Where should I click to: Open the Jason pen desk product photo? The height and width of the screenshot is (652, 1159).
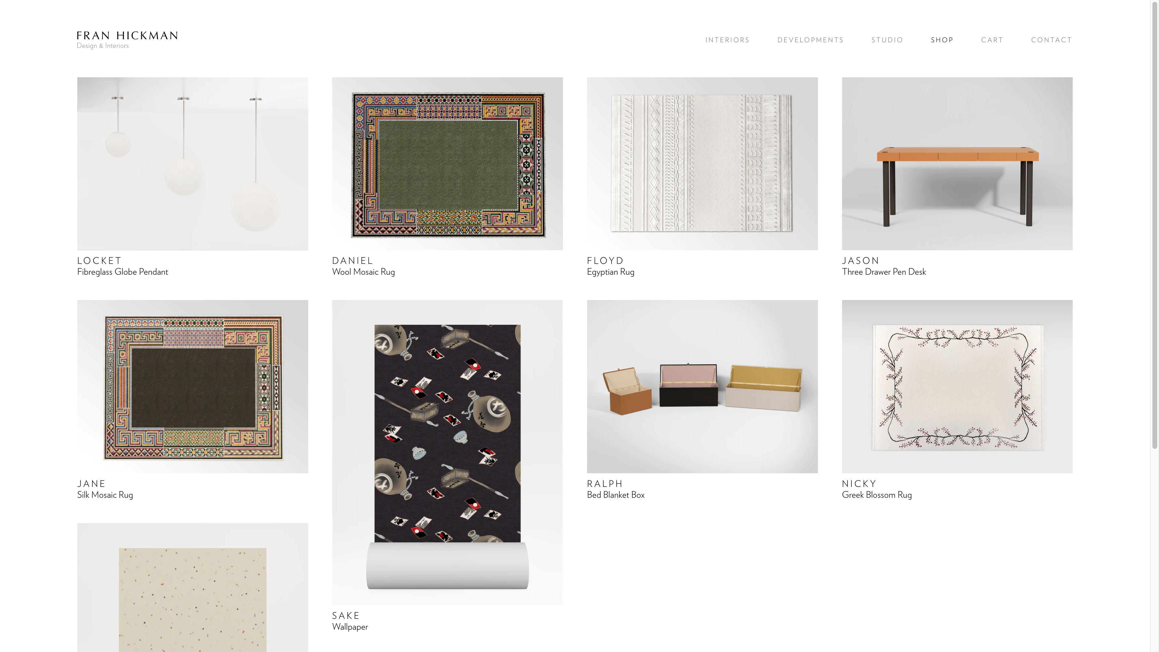[x=957, y=164]
